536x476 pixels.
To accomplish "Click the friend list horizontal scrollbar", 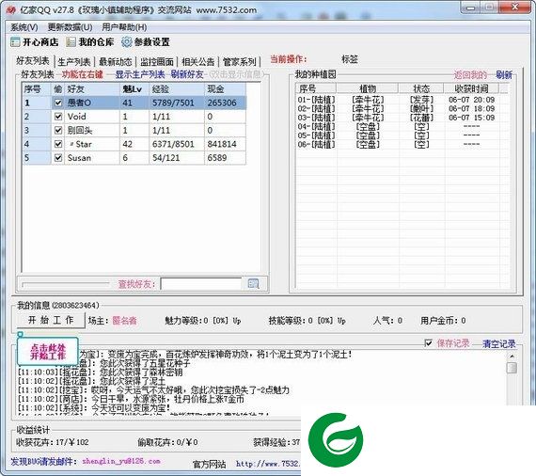I will point(65,284).
